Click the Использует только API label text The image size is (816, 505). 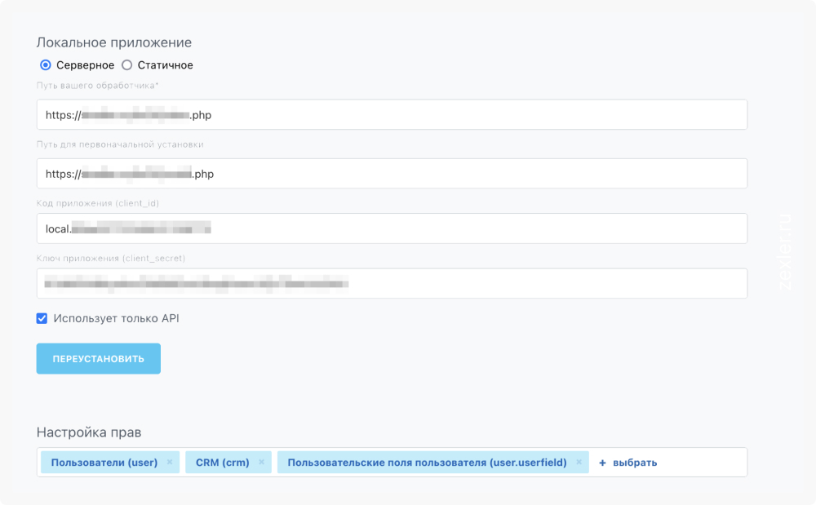click(x=116, y=318)
